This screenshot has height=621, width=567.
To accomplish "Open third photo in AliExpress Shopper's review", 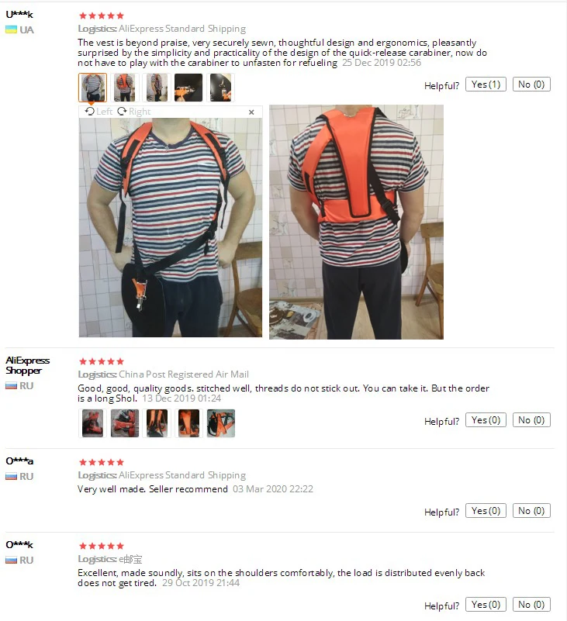I will click(x=157, y=423).
